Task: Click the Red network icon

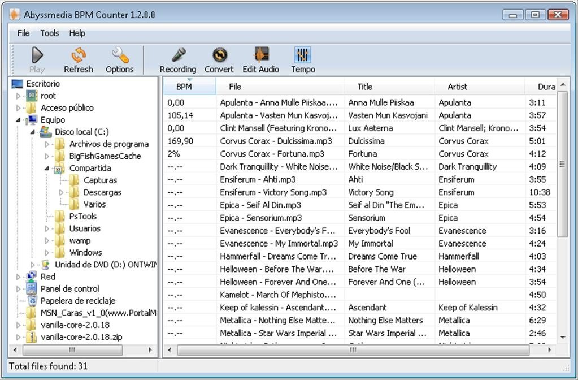Action: click(x=32, y=277)
